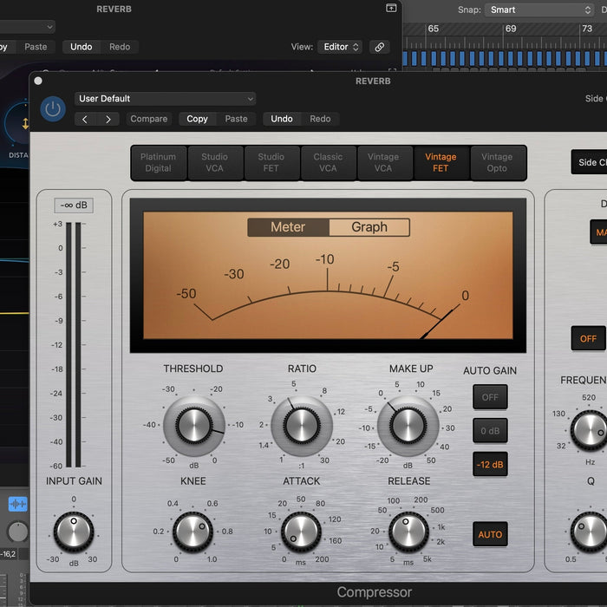607x607 pixels.
Task: Click Paste in the compressor window
Action: pyautogui.click(x=236, y=119)
